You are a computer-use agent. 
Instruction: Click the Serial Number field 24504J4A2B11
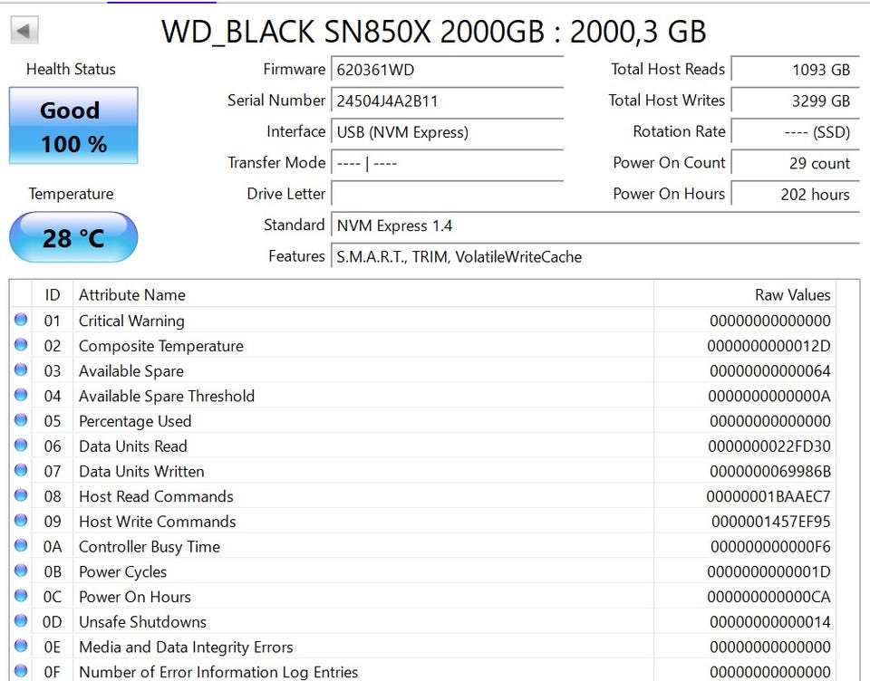click(447, 101)
